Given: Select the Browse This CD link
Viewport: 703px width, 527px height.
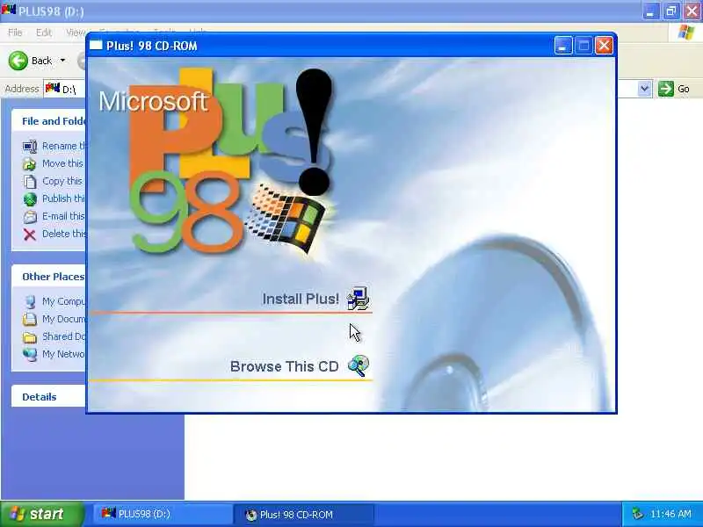Looking at the screenshot, I should pyautogui.click(x=284, y=366).
